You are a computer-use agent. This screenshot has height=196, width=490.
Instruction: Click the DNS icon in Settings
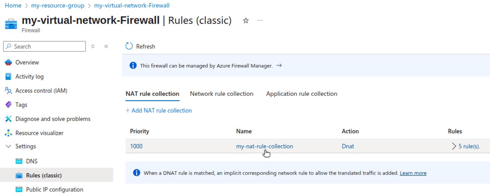click(x=19, y=161)
